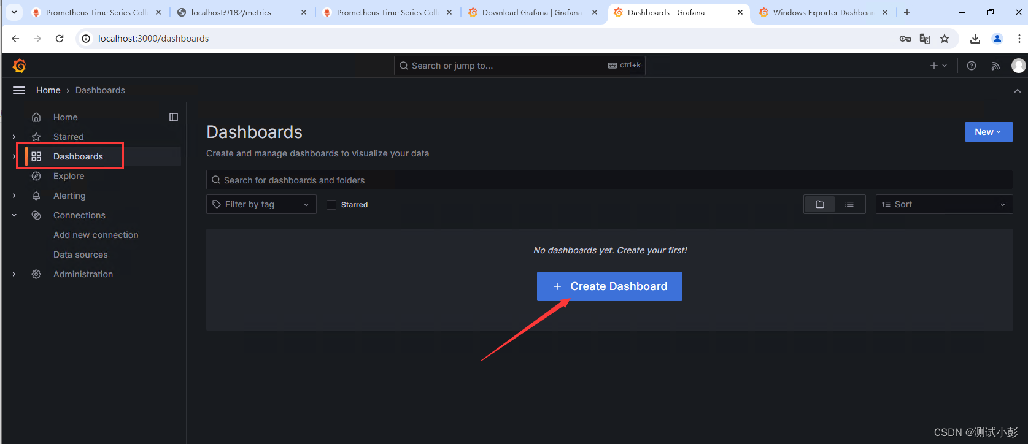Open the Filter by tag dropdown
Viewport: 1028px width, 444px height.
[261, 204]
